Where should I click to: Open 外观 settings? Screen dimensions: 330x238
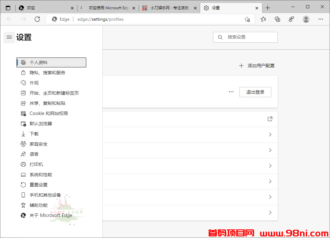coord(51,83)
